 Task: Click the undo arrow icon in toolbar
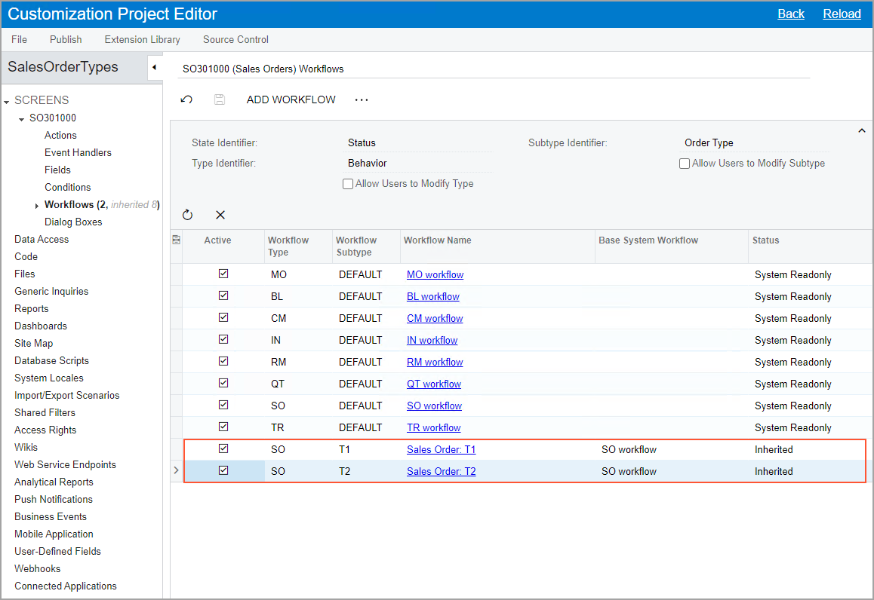(x=186, y=99)
